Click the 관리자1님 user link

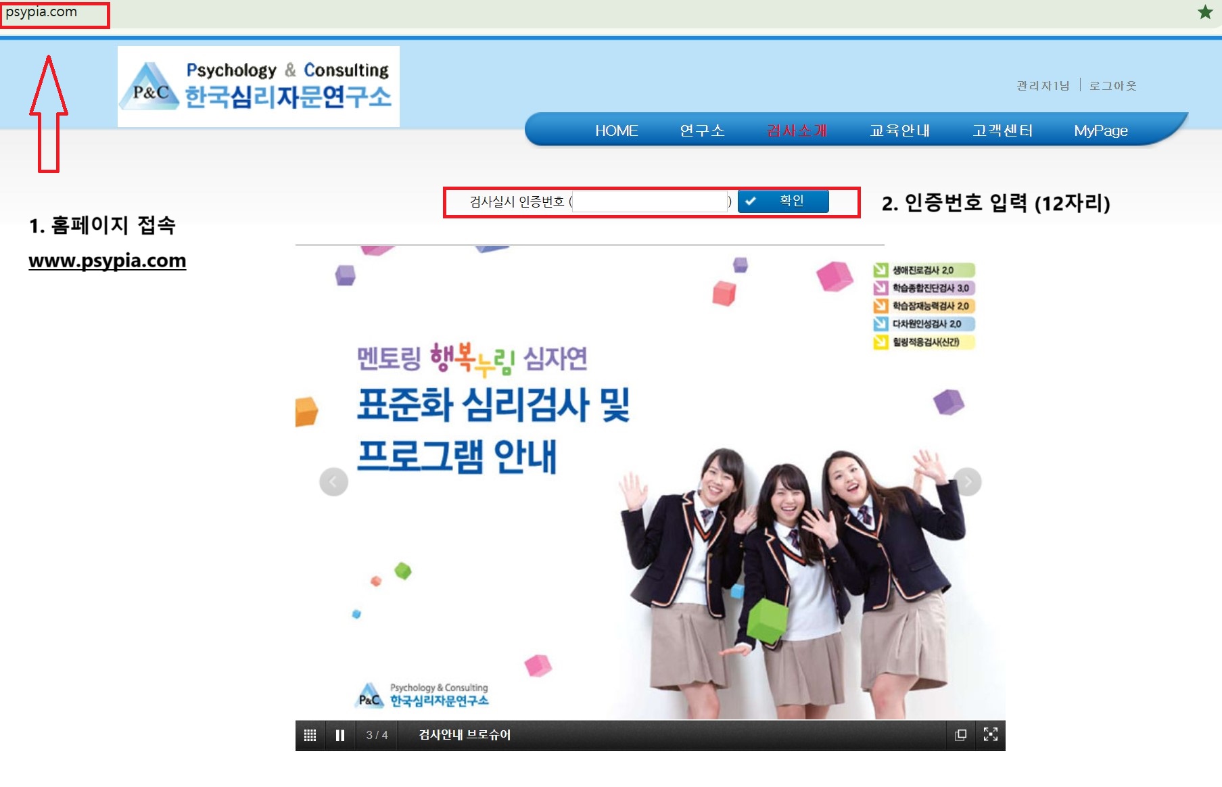tap(1043, 86)
